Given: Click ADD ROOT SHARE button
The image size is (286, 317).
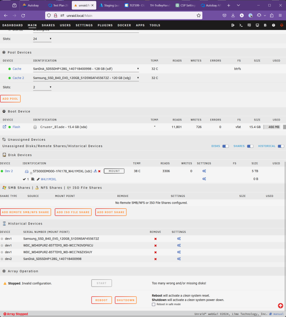Looking at the screenshot, I should pyautogui.click(x=111, y=212).
